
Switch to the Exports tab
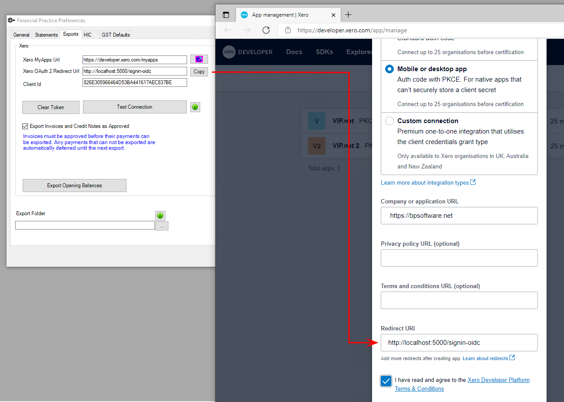[x=71, y=34]
